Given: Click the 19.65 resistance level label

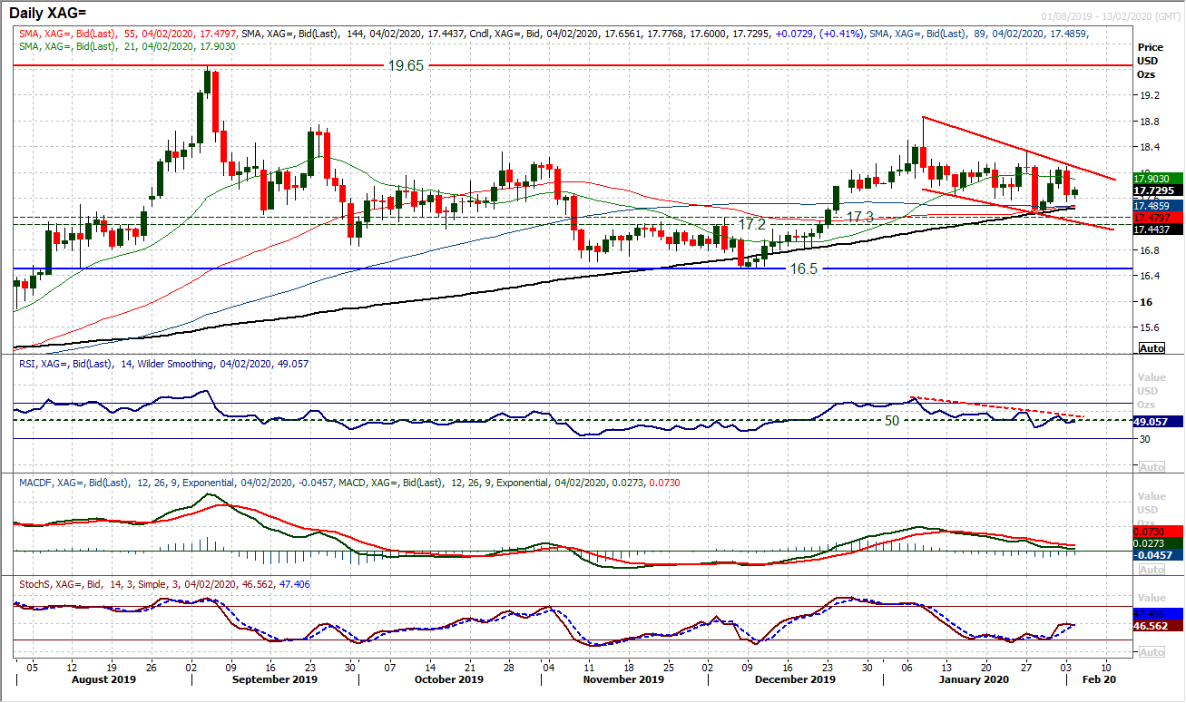Looking at the screenshot, I should pos(406,65).
